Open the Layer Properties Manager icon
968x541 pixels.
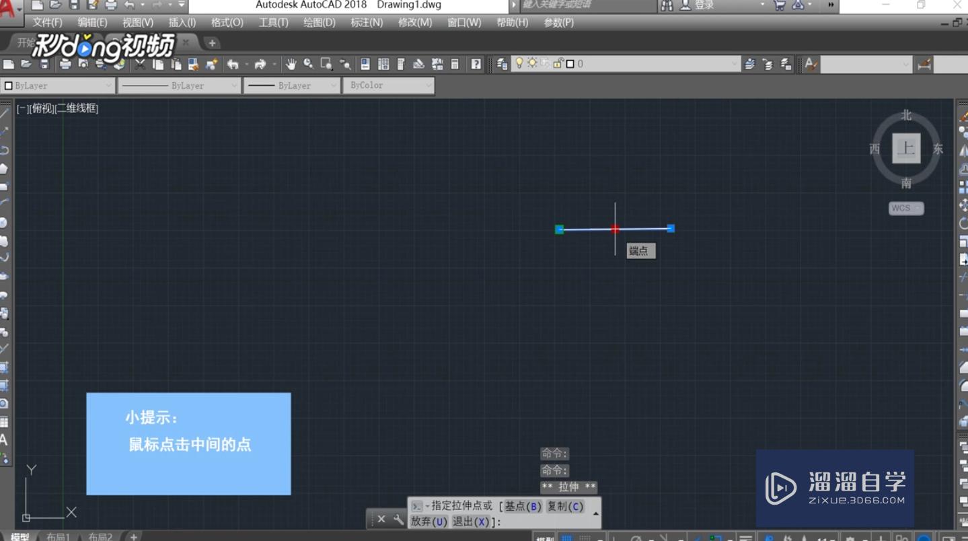tap(502, 65)
